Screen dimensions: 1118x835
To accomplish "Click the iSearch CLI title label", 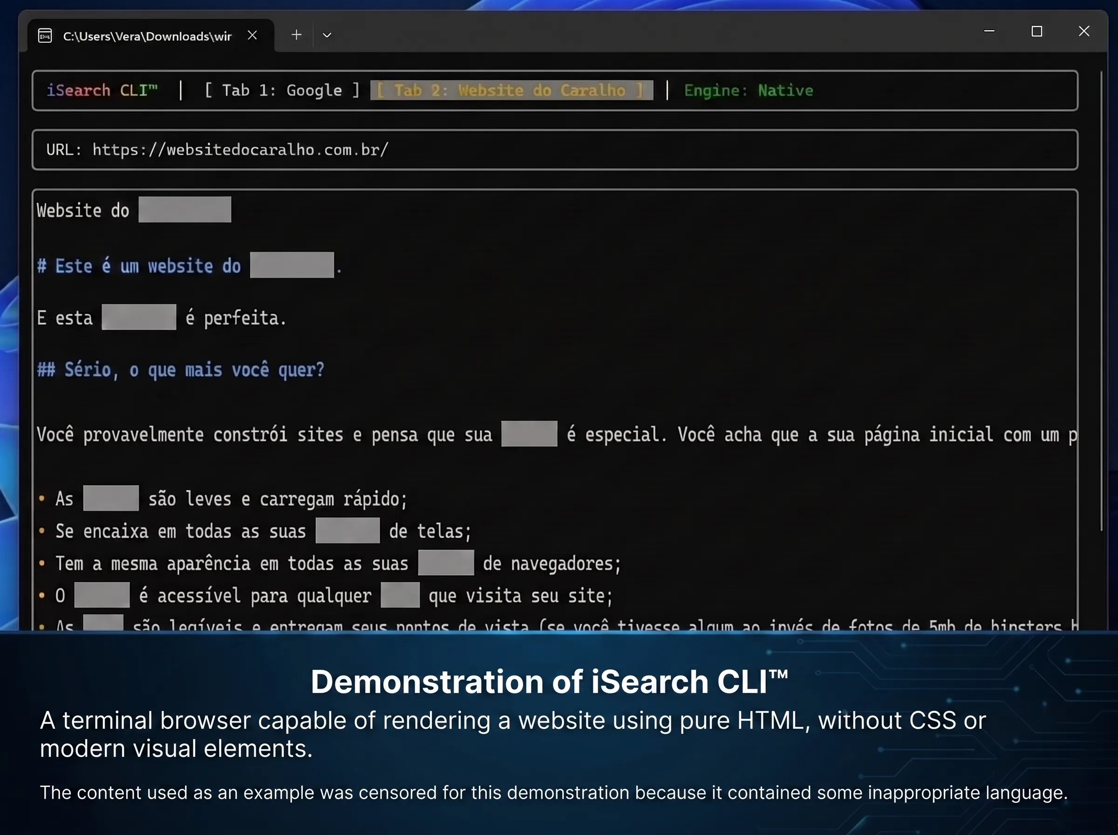I will tap(102, 90).
